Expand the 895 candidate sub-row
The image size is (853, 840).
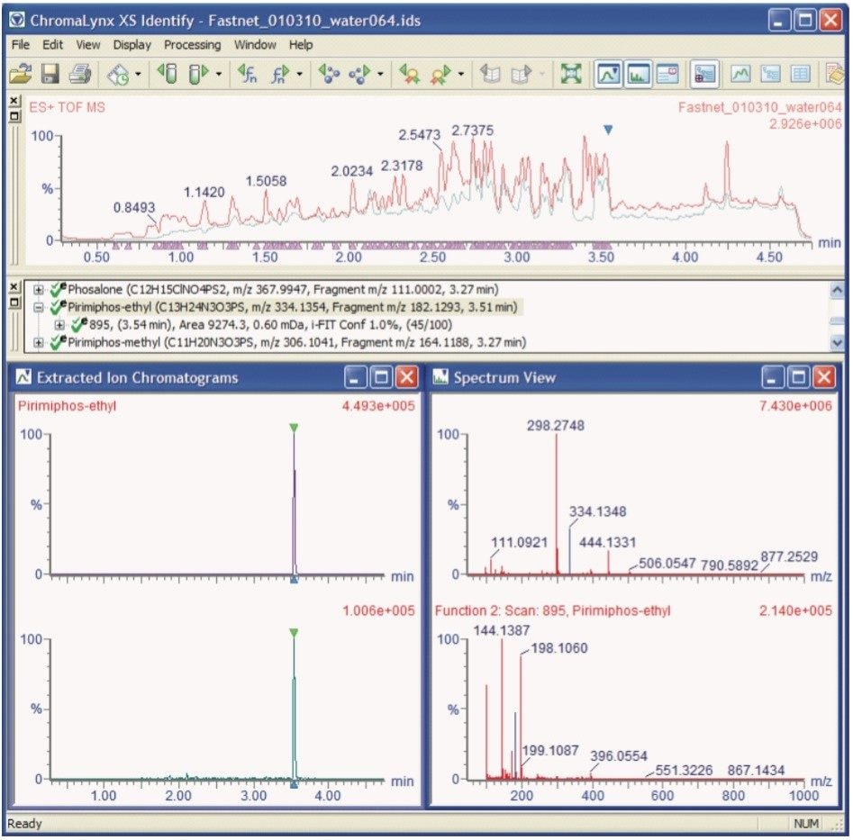[59, 325]
